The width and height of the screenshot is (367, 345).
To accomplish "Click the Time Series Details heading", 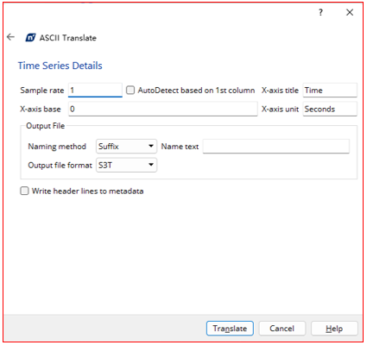I will [60, 66].
